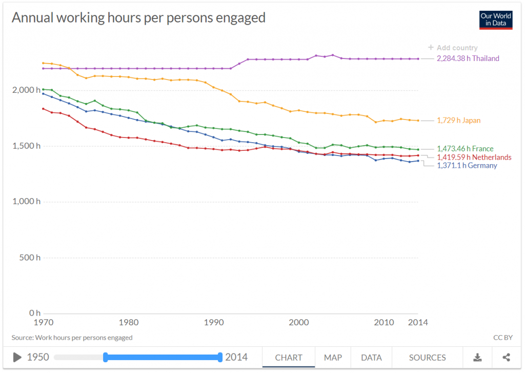The width and height of the screenshot is (525, 373).
Task: Click Thailand's 2014 endpoint data dot
Action: [x=418, y=59]
